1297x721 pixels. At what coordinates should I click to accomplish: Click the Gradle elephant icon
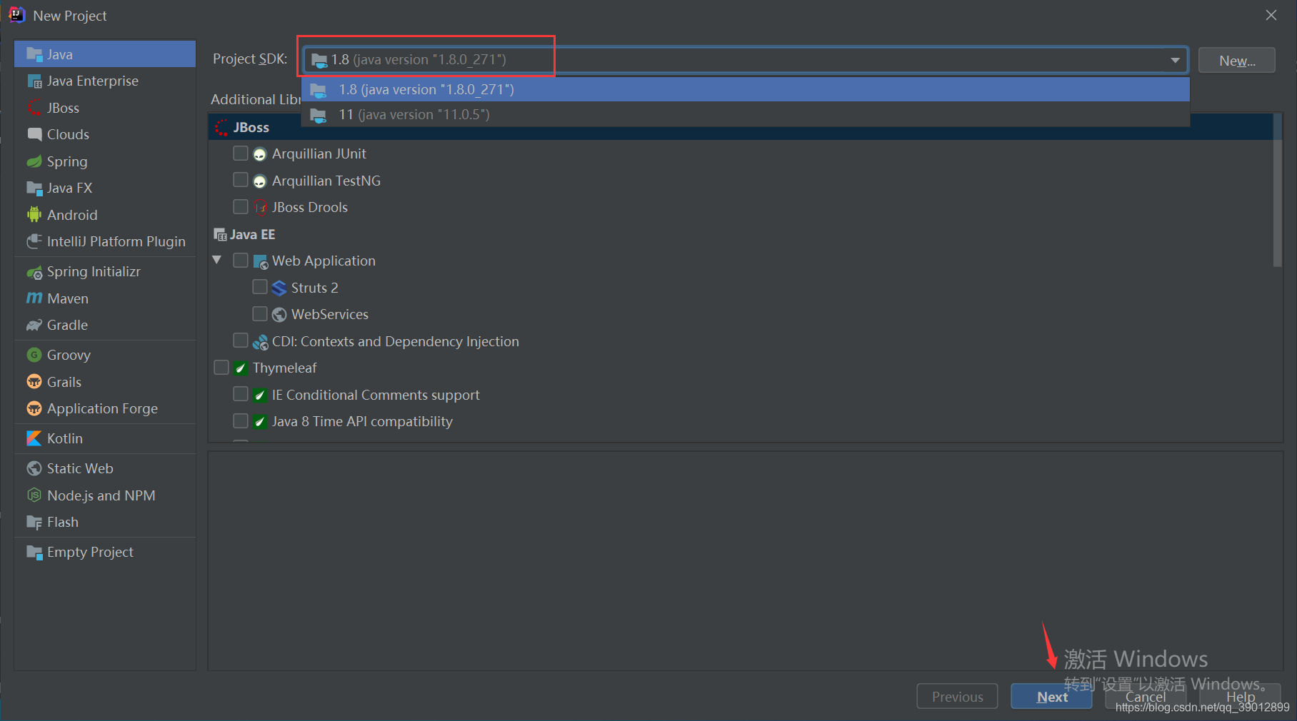point(34,326)
